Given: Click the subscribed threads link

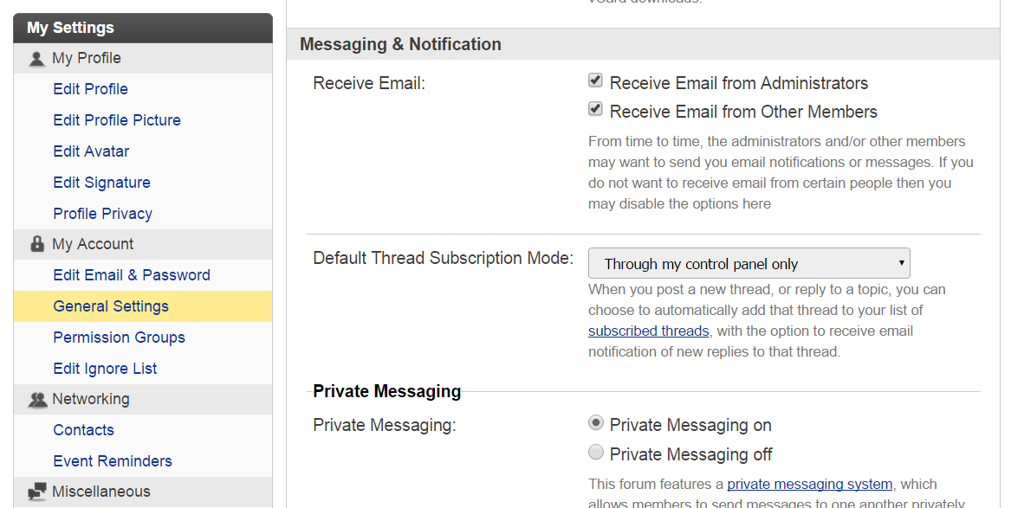Looking at the screenshot, I should click(648, 331).
